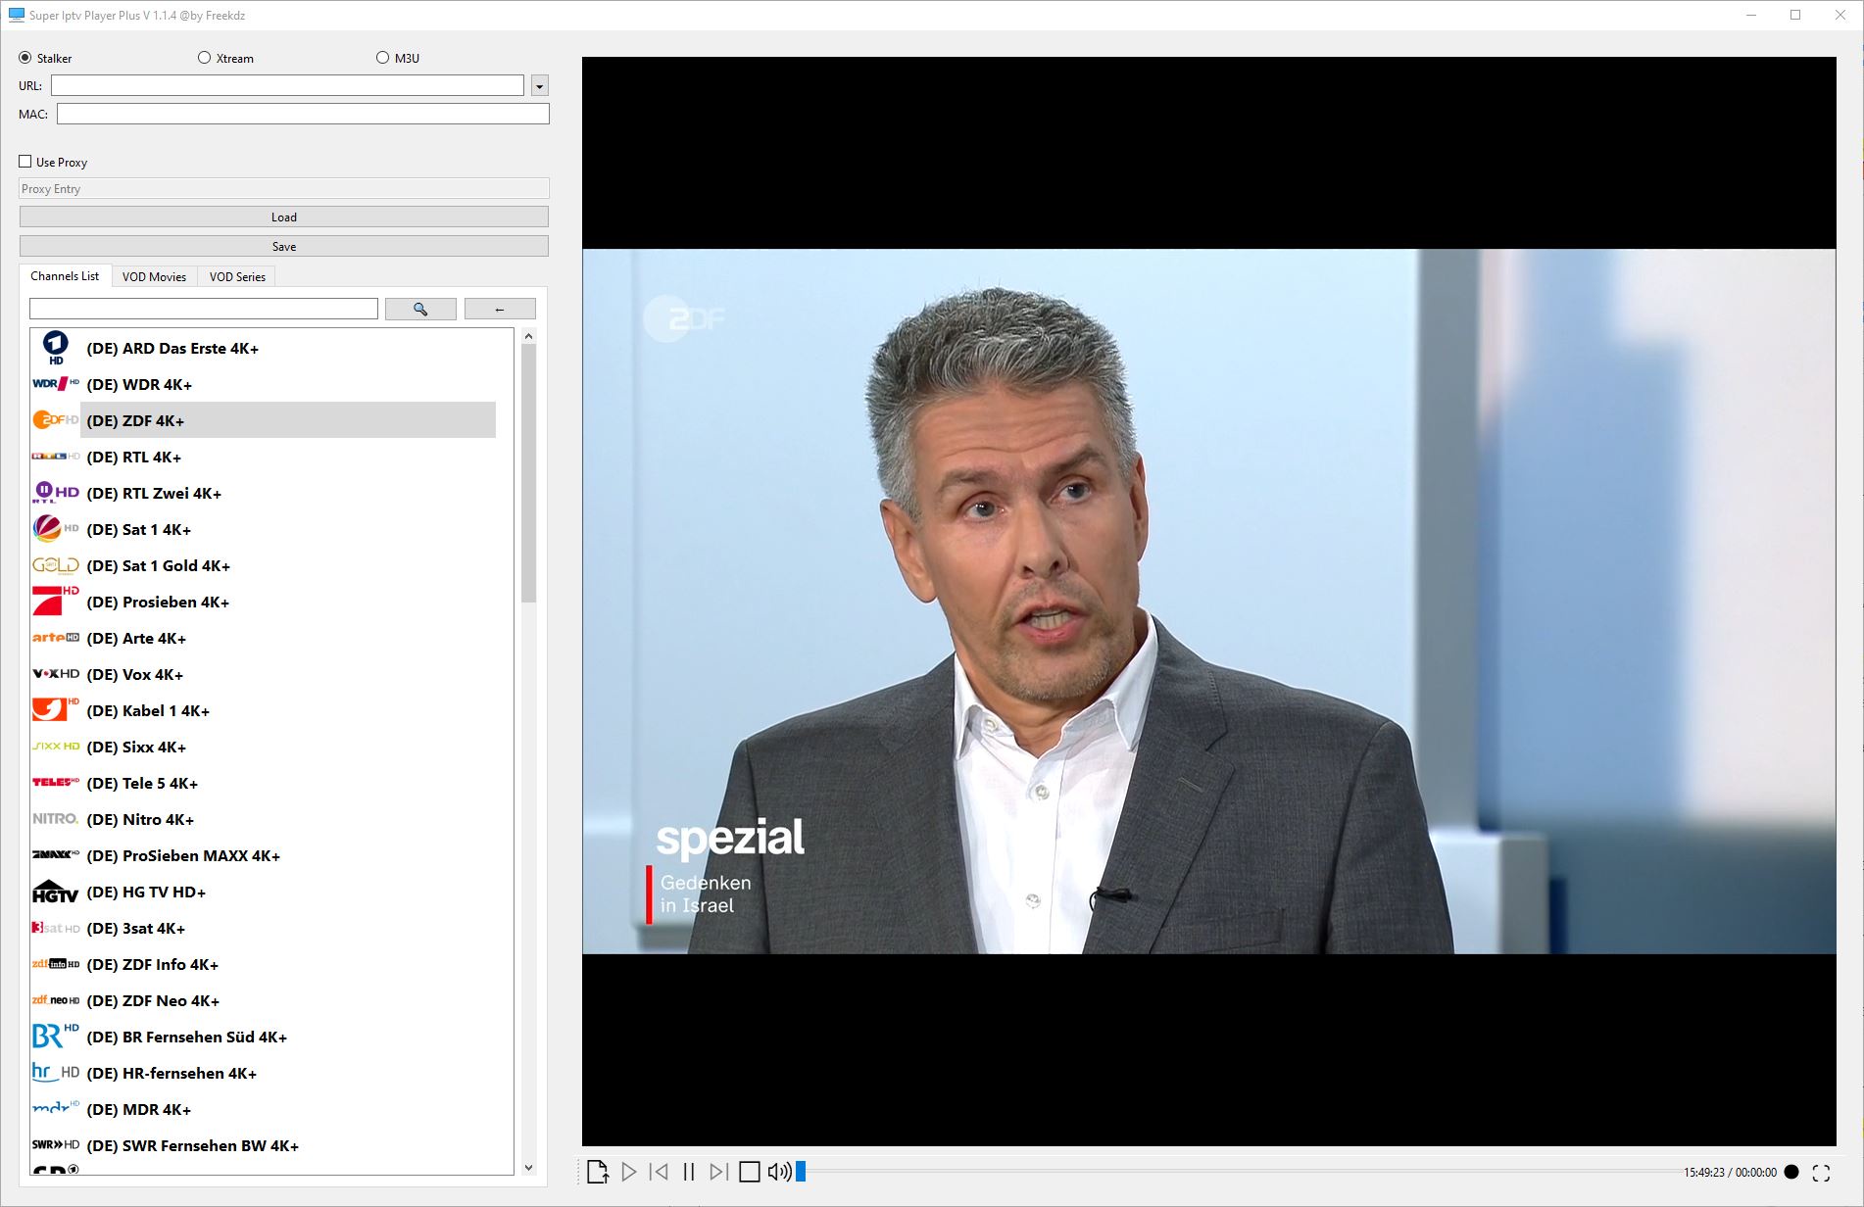The height and width of the screenshot is (1207, 1864).
Task: Click the ARD Das Erste channel logo
Action: (56, 348)
